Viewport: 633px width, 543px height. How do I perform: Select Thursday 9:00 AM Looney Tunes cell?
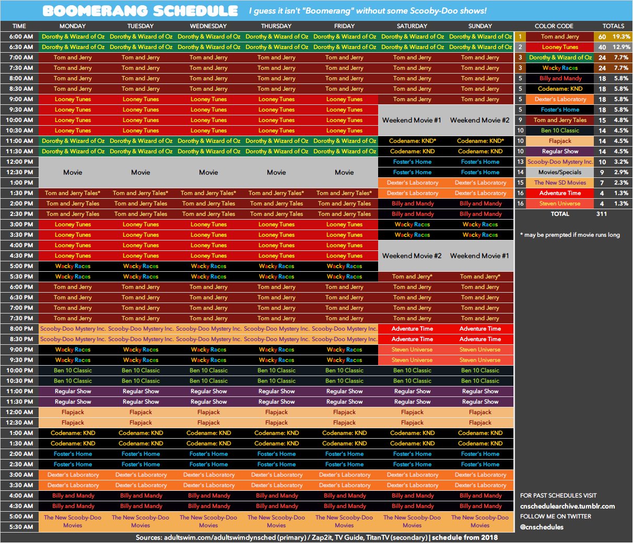[276, 99]
